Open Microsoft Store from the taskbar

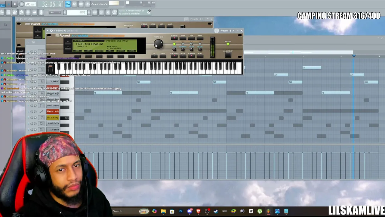[x=172, y=211]
